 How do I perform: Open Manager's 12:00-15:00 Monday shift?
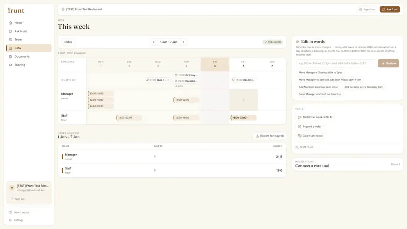pos(101,100)
